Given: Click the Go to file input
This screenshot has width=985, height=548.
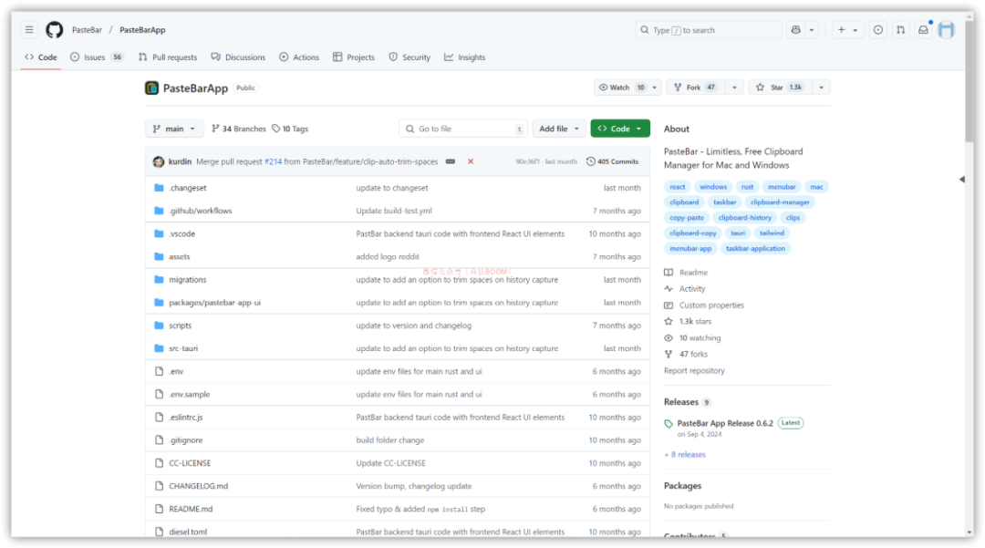Looking at the screenshot, I should coord(463,129).
